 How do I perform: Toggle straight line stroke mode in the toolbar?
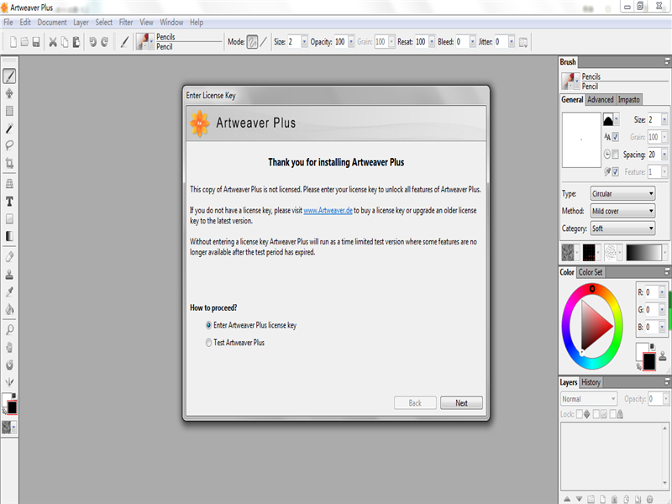click(264, 41)
